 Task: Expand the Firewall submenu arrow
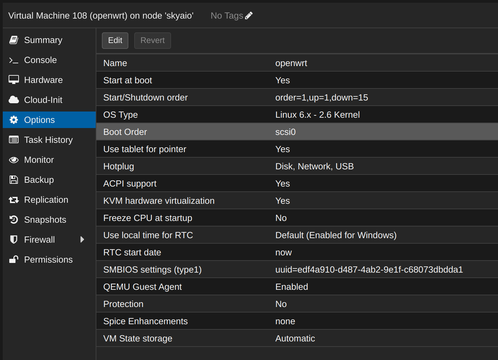(82, 240)
